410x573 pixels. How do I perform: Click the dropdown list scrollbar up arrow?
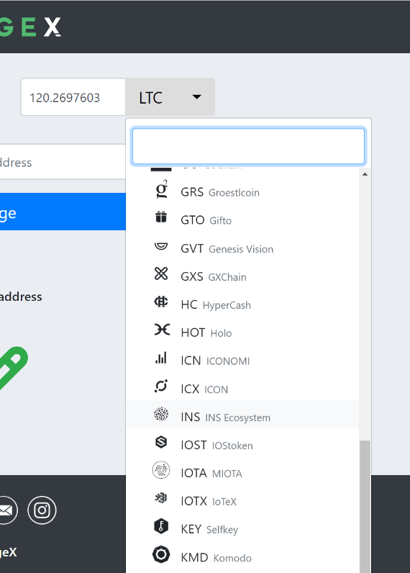365,174
